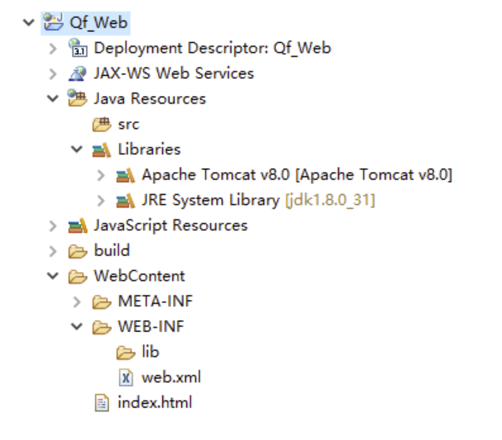
Task: Click the Deployment Descriptor icon
Action: 78,47
